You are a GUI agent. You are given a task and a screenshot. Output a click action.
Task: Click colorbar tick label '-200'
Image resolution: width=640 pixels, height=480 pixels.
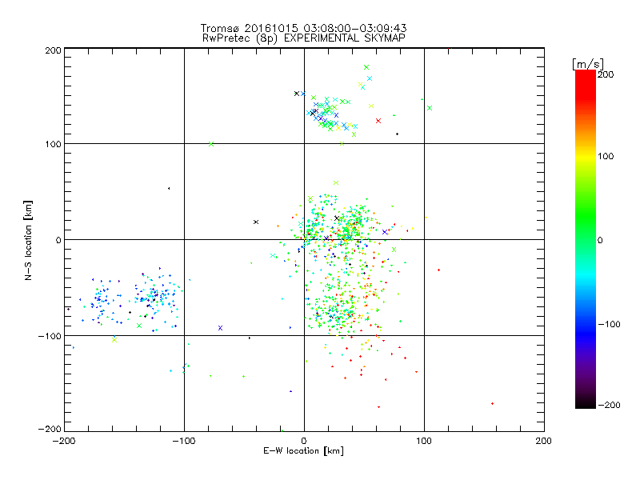(x=609, y=405)
